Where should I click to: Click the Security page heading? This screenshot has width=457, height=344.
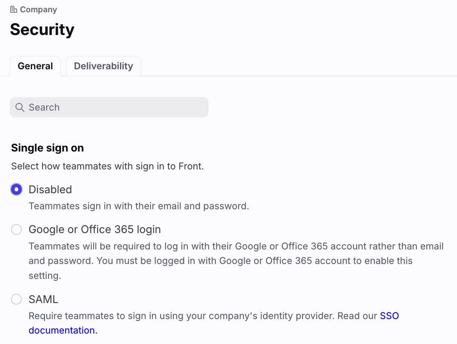click(42, 29)
